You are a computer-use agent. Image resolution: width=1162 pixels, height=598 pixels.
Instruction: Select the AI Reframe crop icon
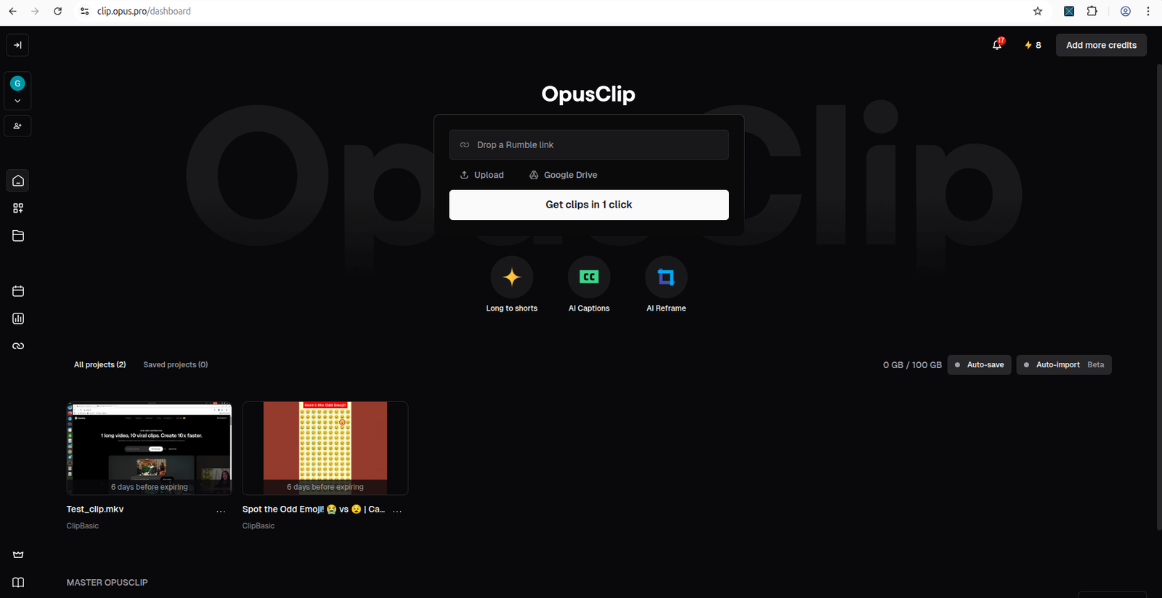666,277
